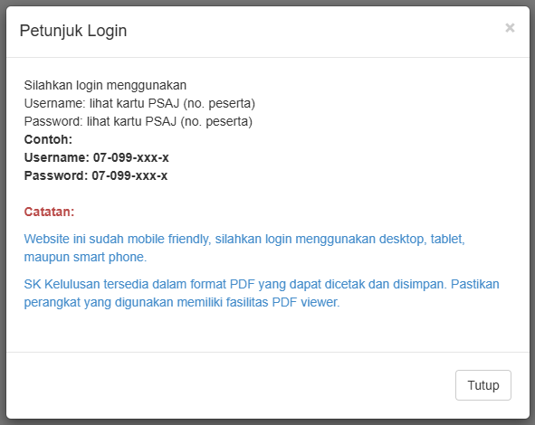Viewport: 535px width, 425px height.
Task: Click the example password 07-099-xxx-x
Action: 129,175
